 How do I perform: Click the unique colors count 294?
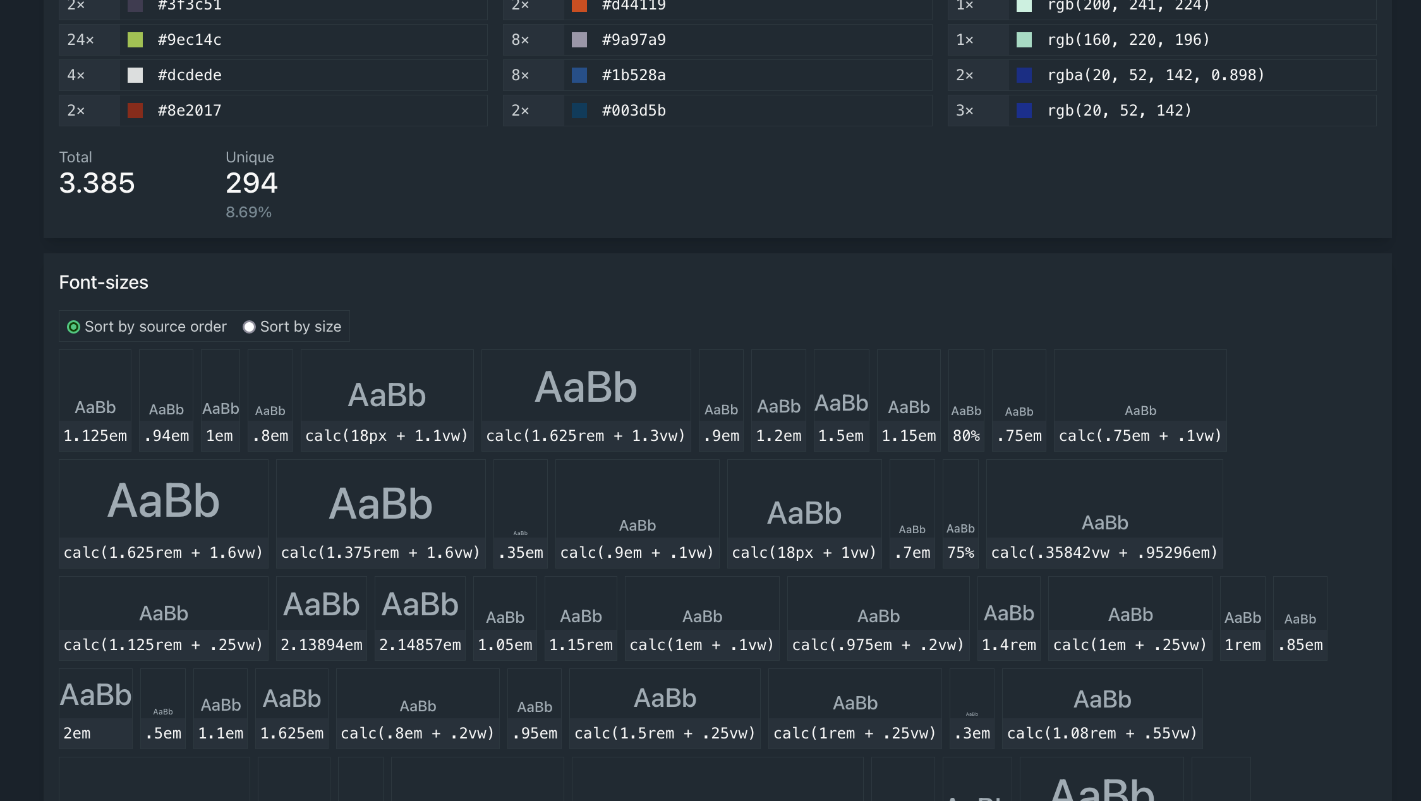click(251, 183)
